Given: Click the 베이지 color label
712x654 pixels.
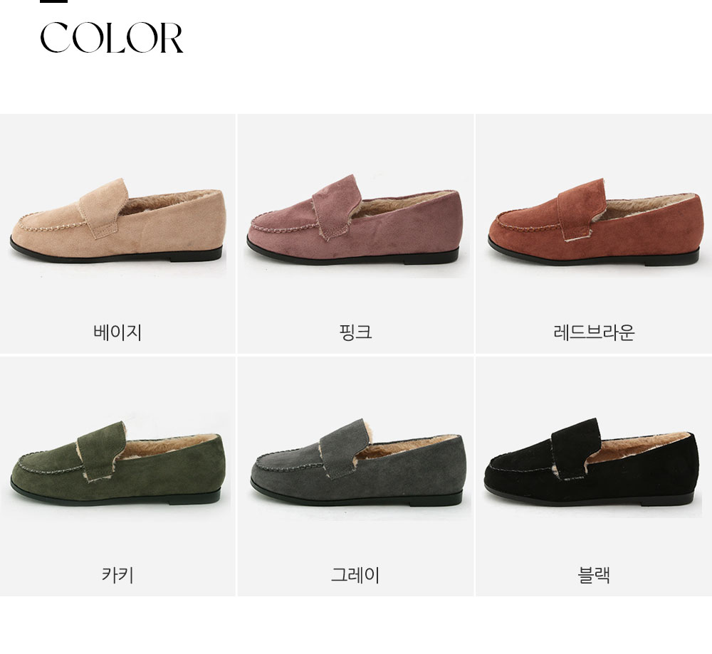Looking at the screenshot, I should click(x=117, y=332).
